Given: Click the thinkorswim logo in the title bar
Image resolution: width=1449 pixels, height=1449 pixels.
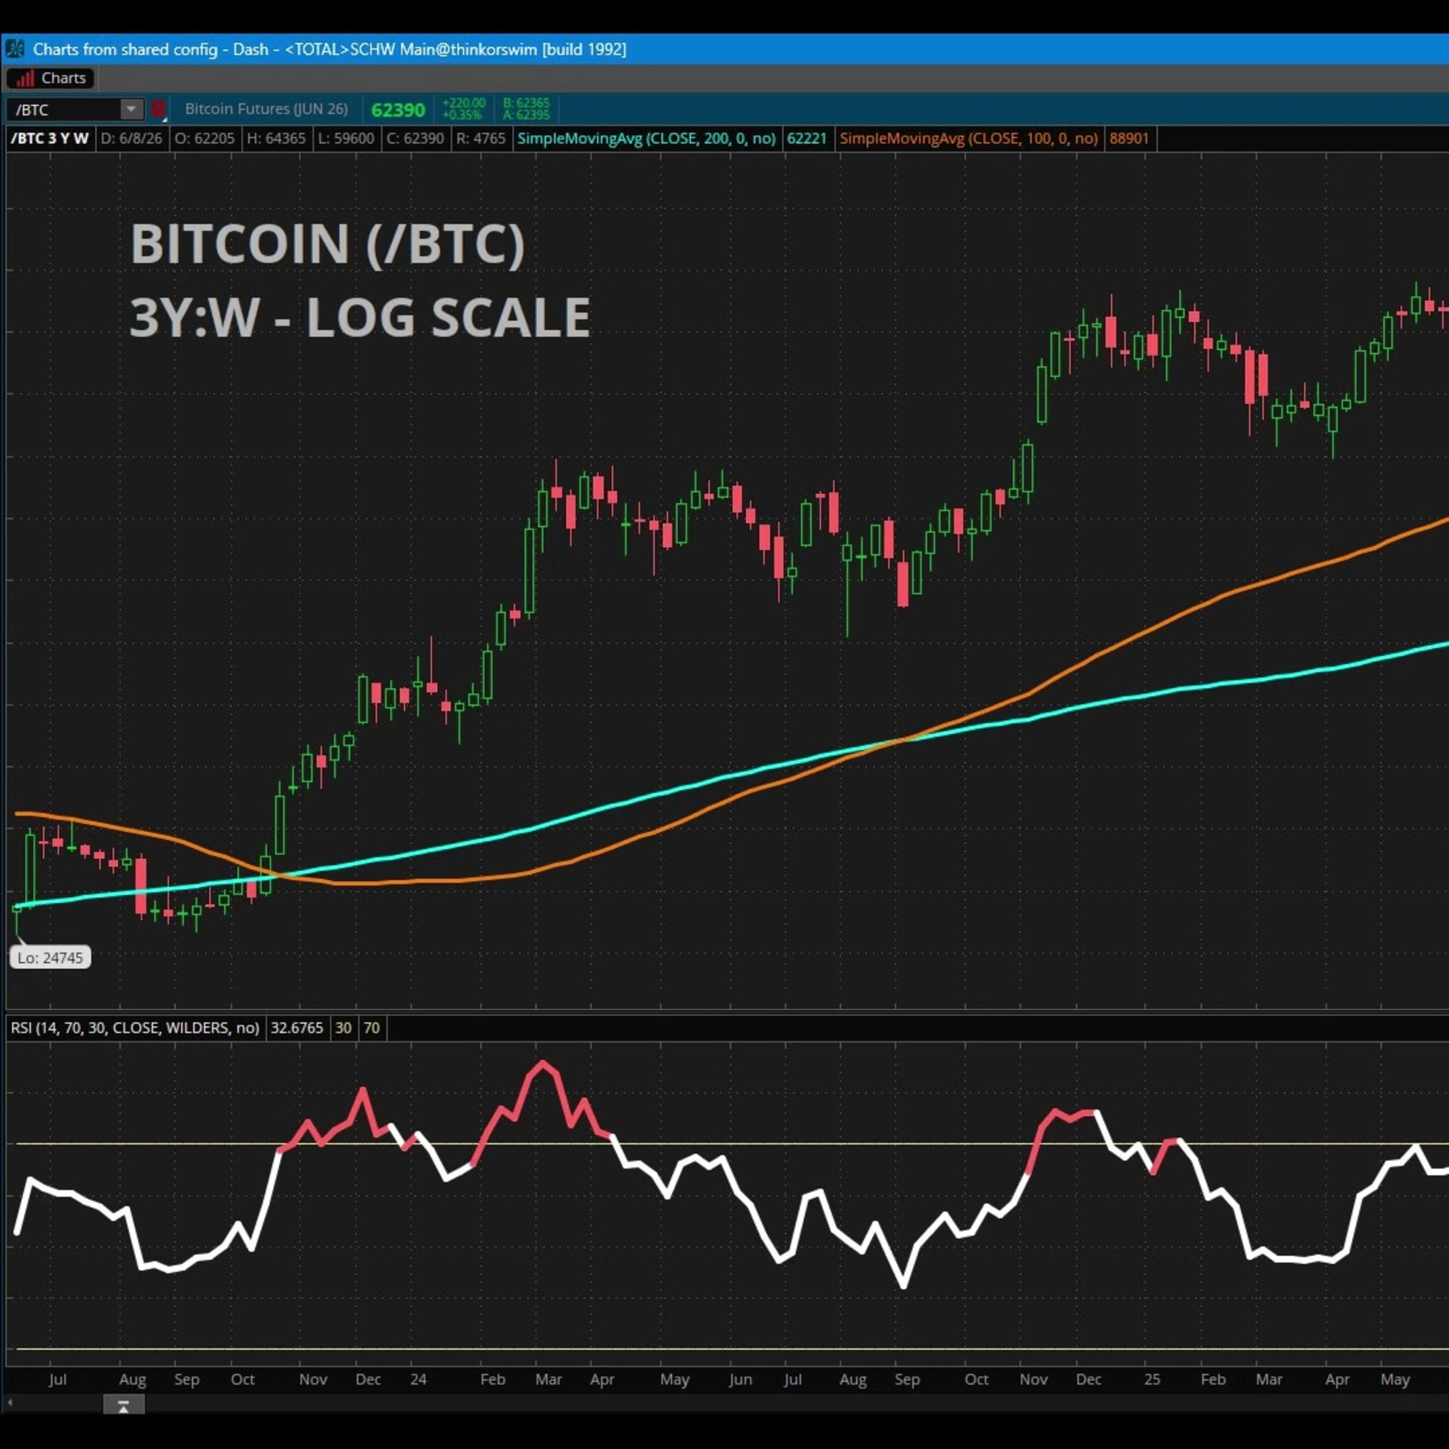Looking at the screenshot, I should tap(15, 49).
